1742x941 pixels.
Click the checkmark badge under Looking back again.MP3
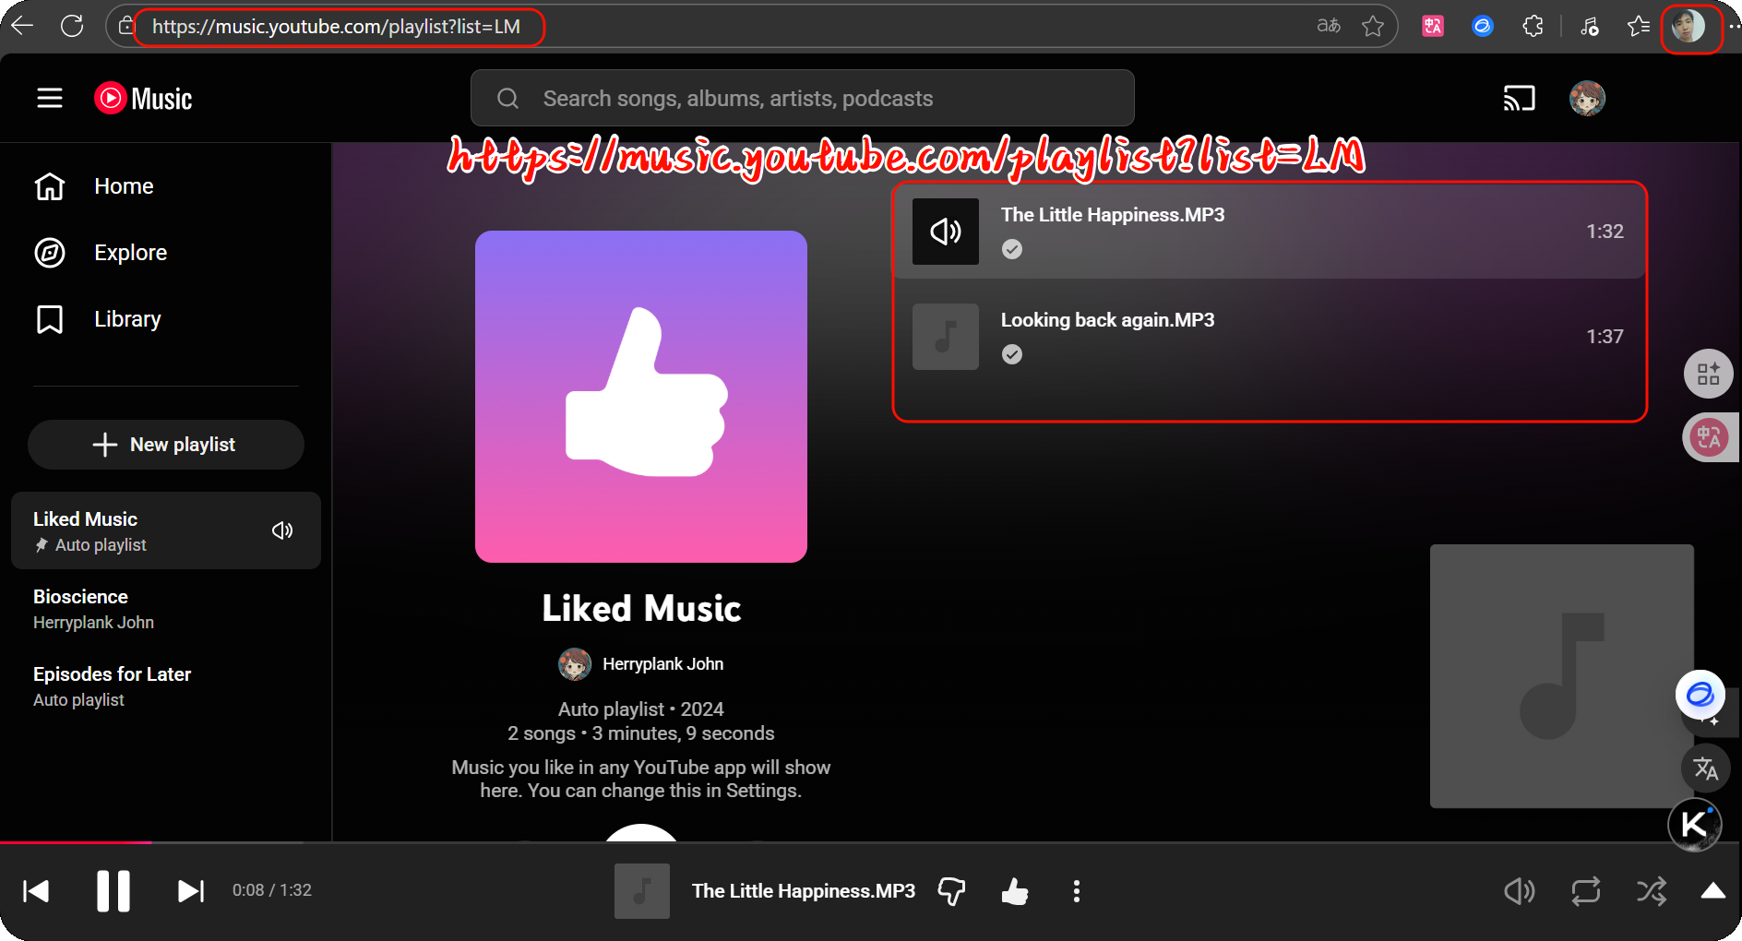pyautogui.click(x=1012, y=354)
